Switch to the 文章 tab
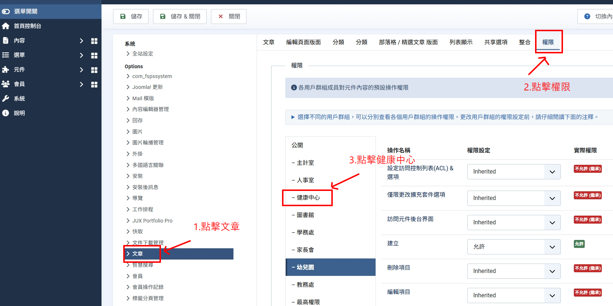This screenshot has height=306, width=613. [269, 42]
